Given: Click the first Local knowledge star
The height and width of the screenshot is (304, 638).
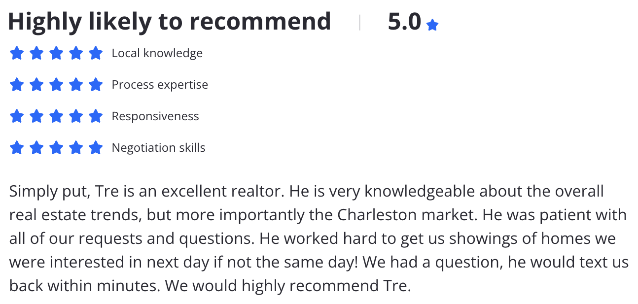Looking at the screenshot, I should (x=17, y=53).
